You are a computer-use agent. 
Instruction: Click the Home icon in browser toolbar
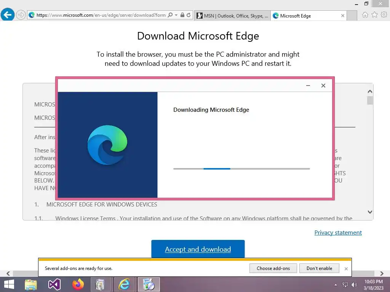tap(365, 15)
